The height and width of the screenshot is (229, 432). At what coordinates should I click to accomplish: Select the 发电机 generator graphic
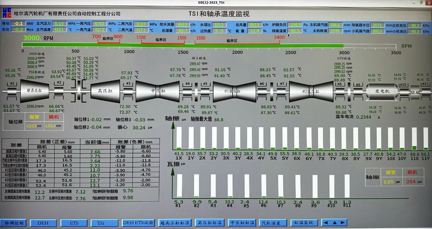pyautogui.click(x=382, y=91)
